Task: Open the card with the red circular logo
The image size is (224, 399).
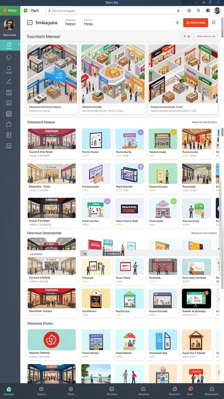Action: 52,344
